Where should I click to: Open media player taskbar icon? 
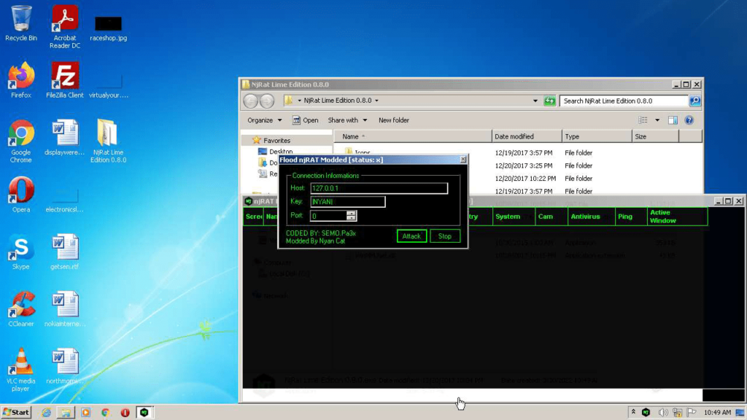coord(86,413)
